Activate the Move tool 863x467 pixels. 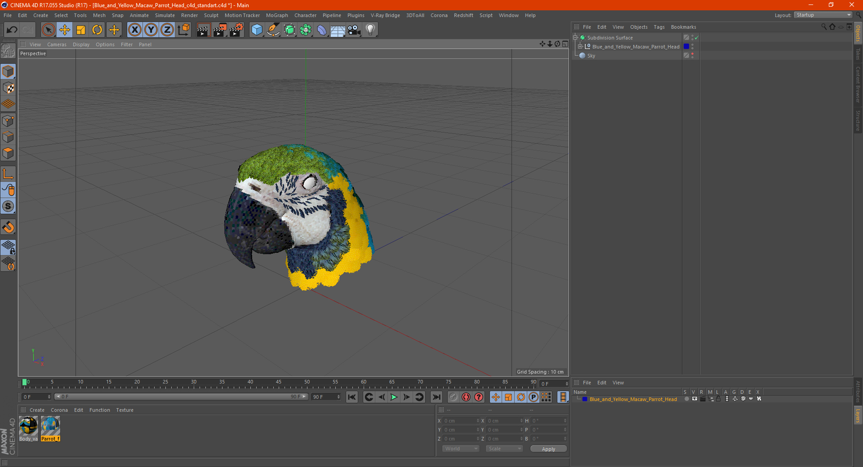pyautogui.click(x=65, y=30)
